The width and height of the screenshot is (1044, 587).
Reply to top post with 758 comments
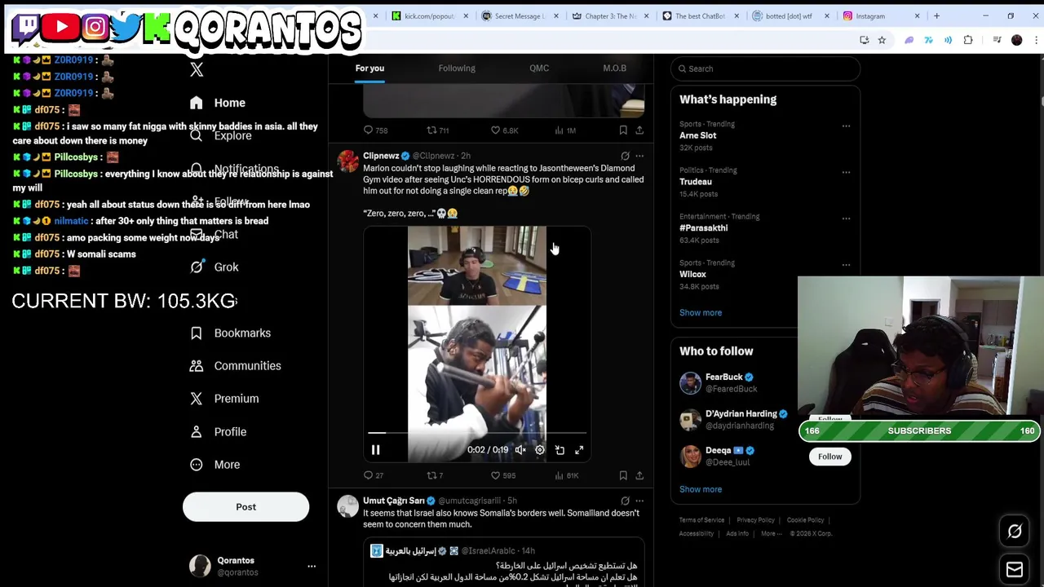coord(375,130)
